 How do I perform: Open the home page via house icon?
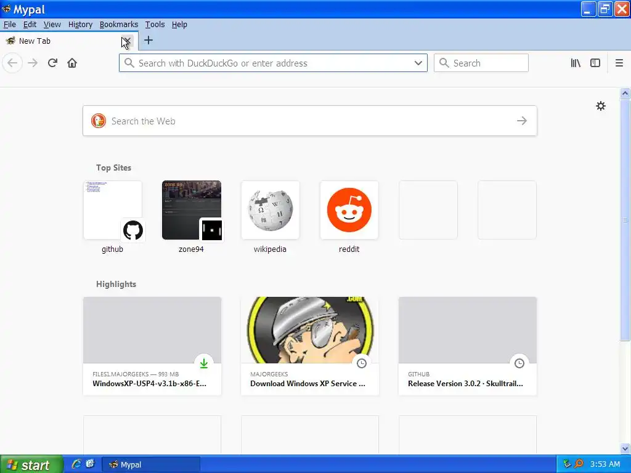pos(72,63)
